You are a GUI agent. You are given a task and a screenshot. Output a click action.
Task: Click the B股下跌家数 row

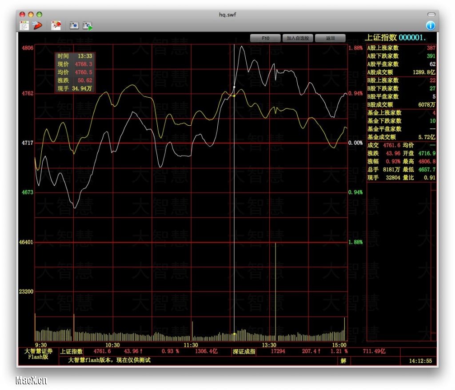[401, 88]
